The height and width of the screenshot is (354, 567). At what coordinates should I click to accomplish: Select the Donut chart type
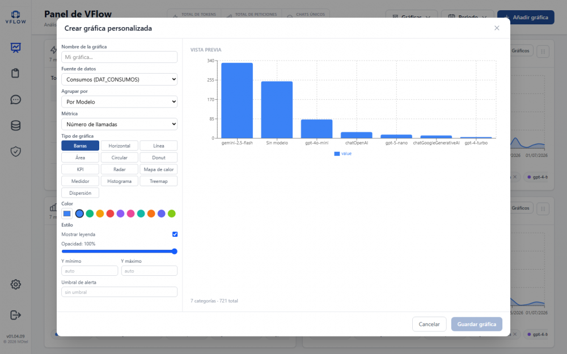click(x=158, y=157)
